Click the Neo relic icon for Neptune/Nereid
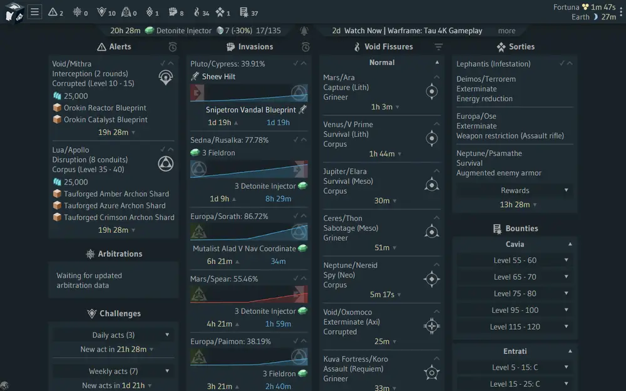The height and width of the screenshot is (391, 626). (431, 279)
